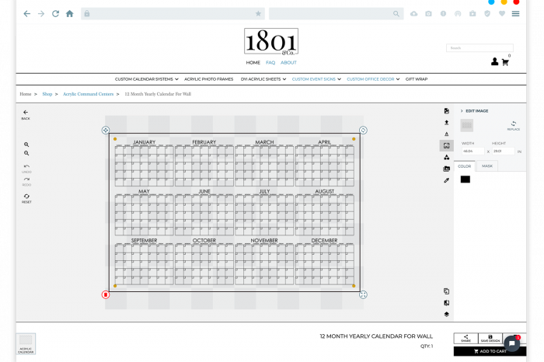Open the upload image tool

pyautogui.click(x=447, y=123)
